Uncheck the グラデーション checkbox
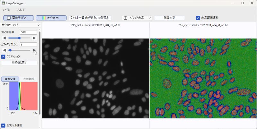This screenshot has height=129, width=257. [3, 56]
